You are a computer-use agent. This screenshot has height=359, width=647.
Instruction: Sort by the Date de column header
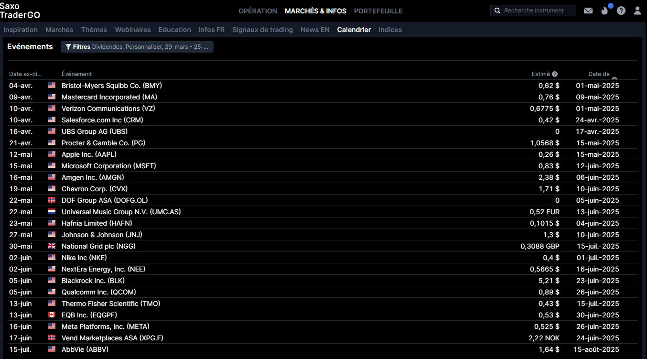[599, 74]
